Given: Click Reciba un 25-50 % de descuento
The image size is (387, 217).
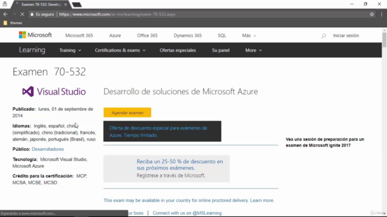Looking at the screenshot, I should point(180,165).
